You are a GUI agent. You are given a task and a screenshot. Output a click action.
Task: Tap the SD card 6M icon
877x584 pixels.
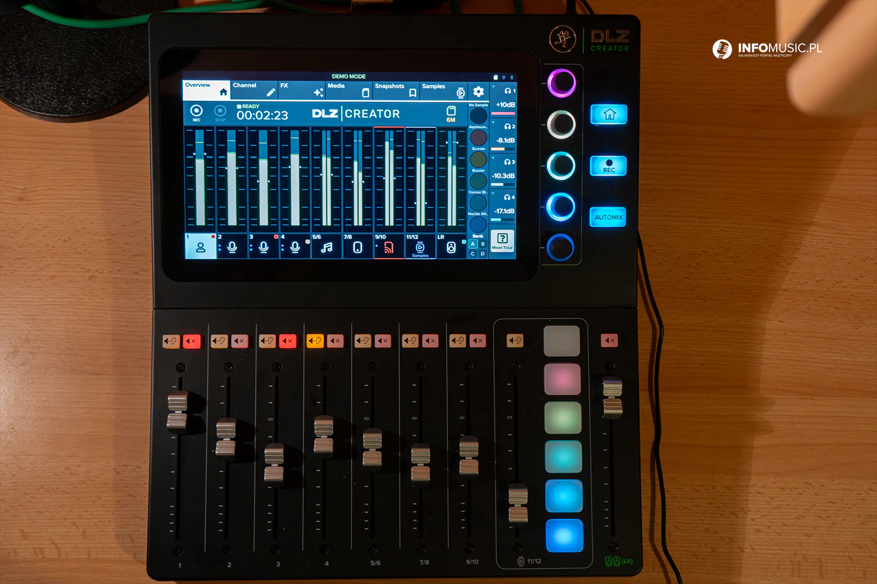click(x=451, y=114)
